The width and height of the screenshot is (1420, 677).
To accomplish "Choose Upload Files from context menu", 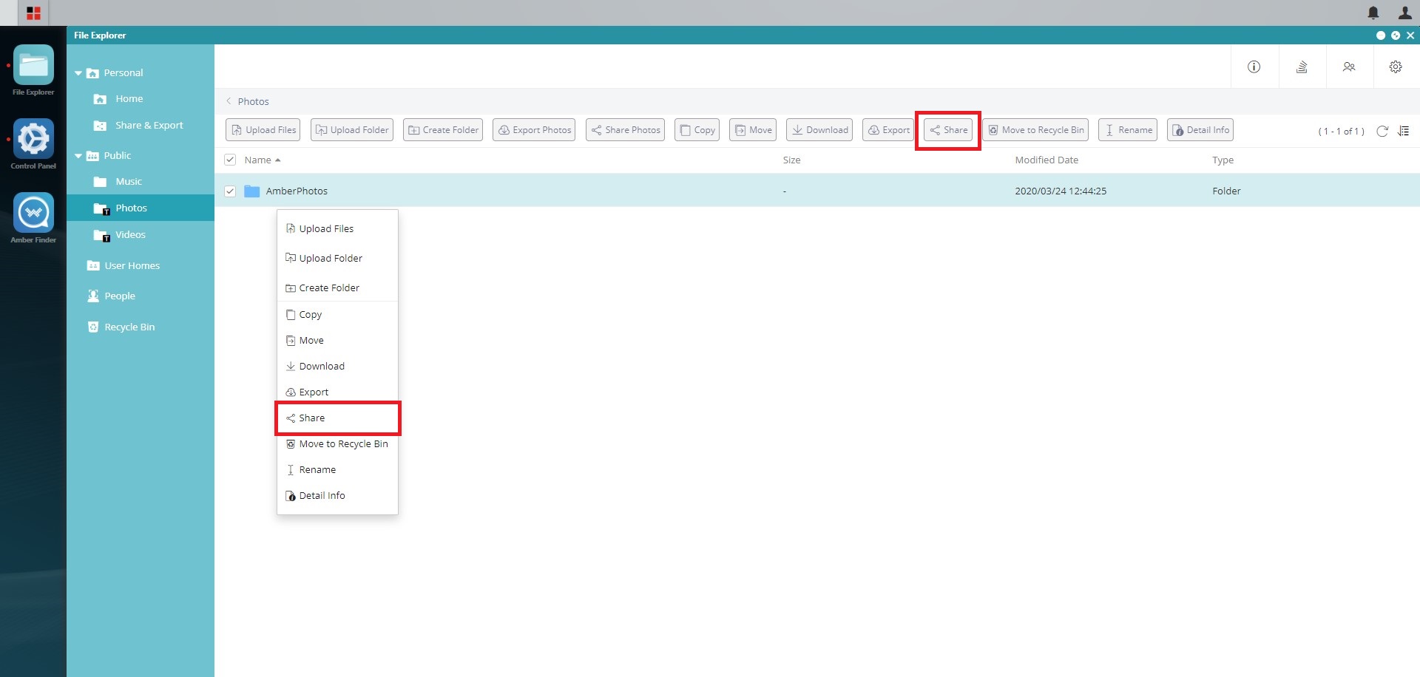I will [x=337, y=228].
